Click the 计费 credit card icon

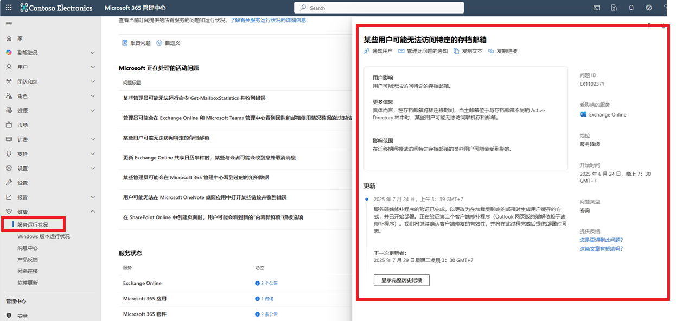click(9, 139)
